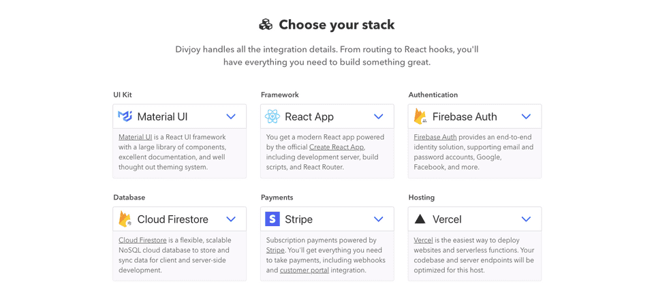The image size is (654, 297).
Task: Follow the Material UI description link
Action: point(135,137)
